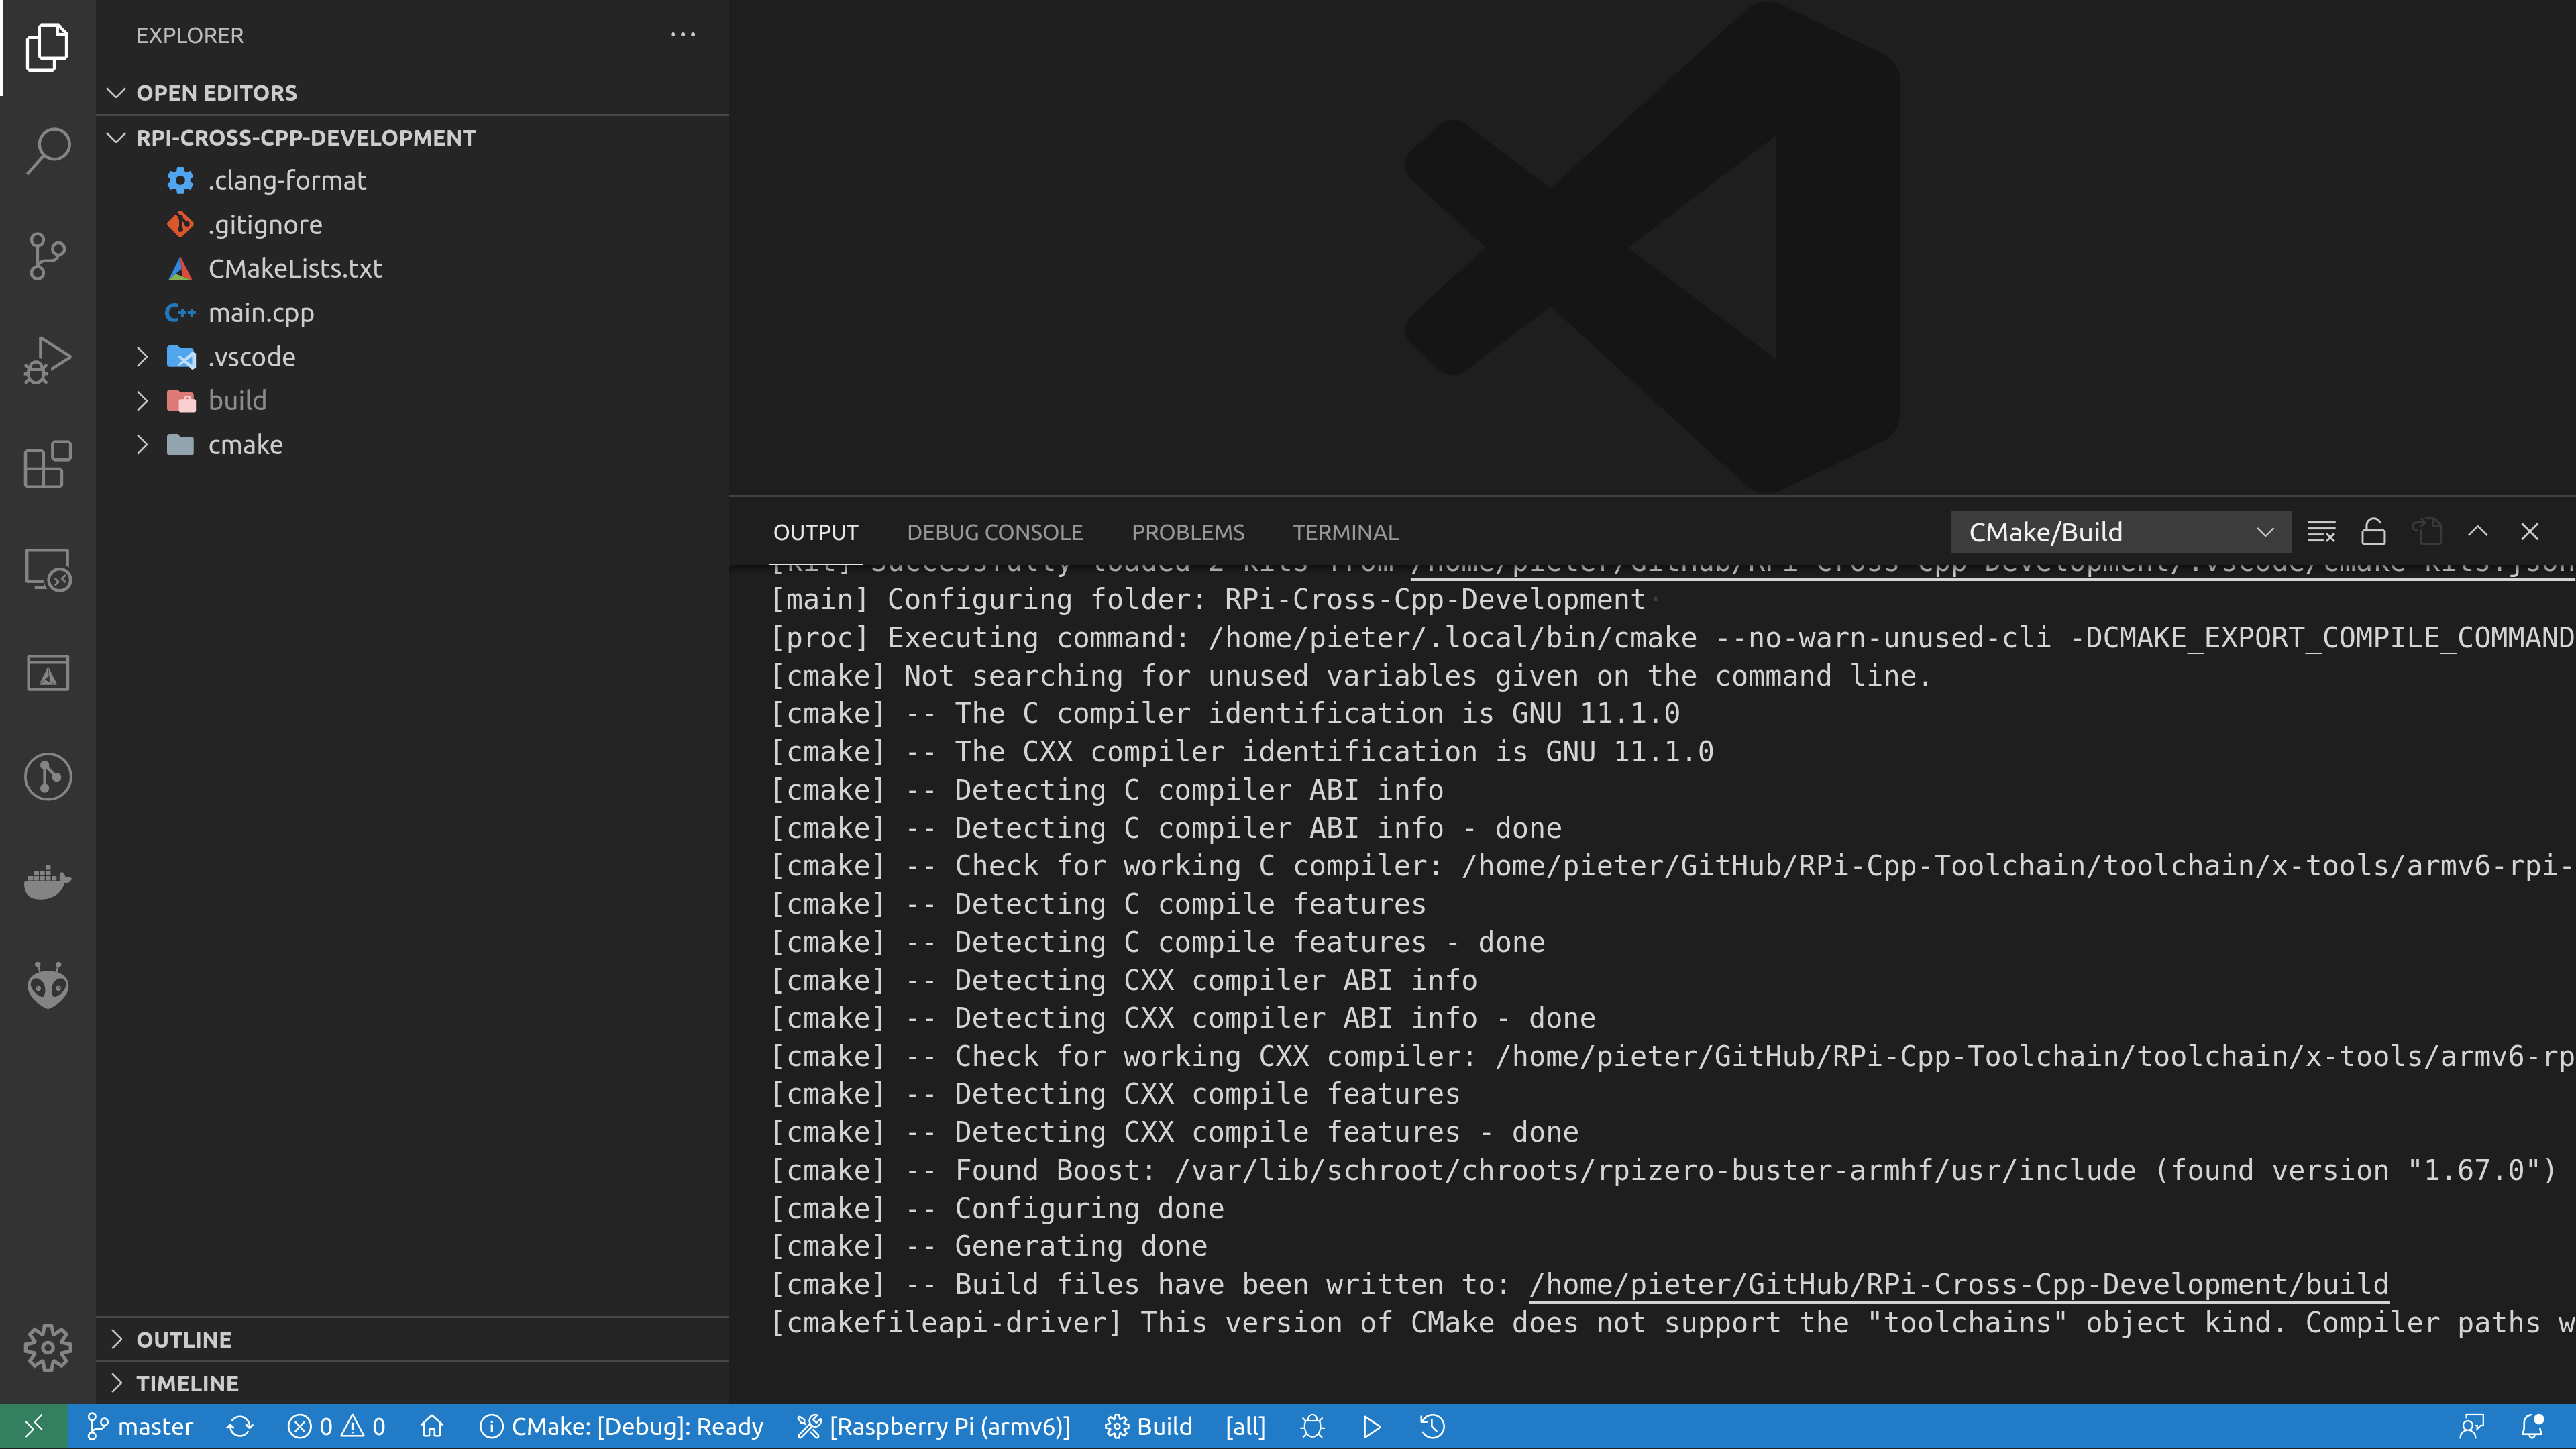
Task: Click the history clock icon in status bar
Action: tap(1432, 1426)
